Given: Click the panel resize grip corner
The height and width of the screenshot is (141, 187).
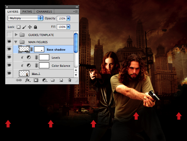Looking at the screenshot, I should point(77,81).
